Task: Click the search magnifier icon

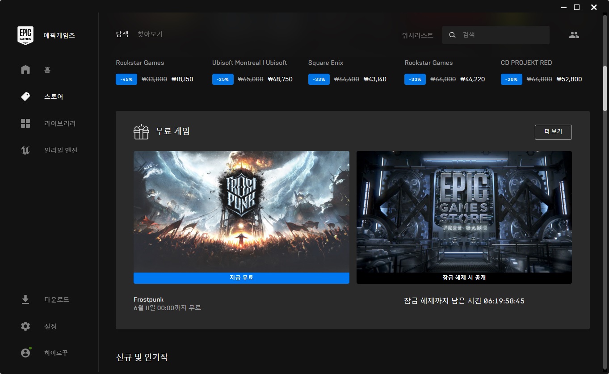Action: [x=452, y=35]
